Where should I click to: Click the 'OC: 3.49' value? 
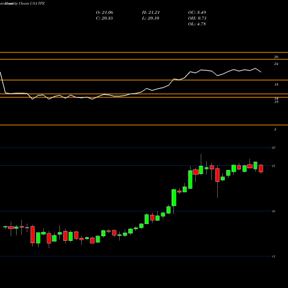pos(197,13)
